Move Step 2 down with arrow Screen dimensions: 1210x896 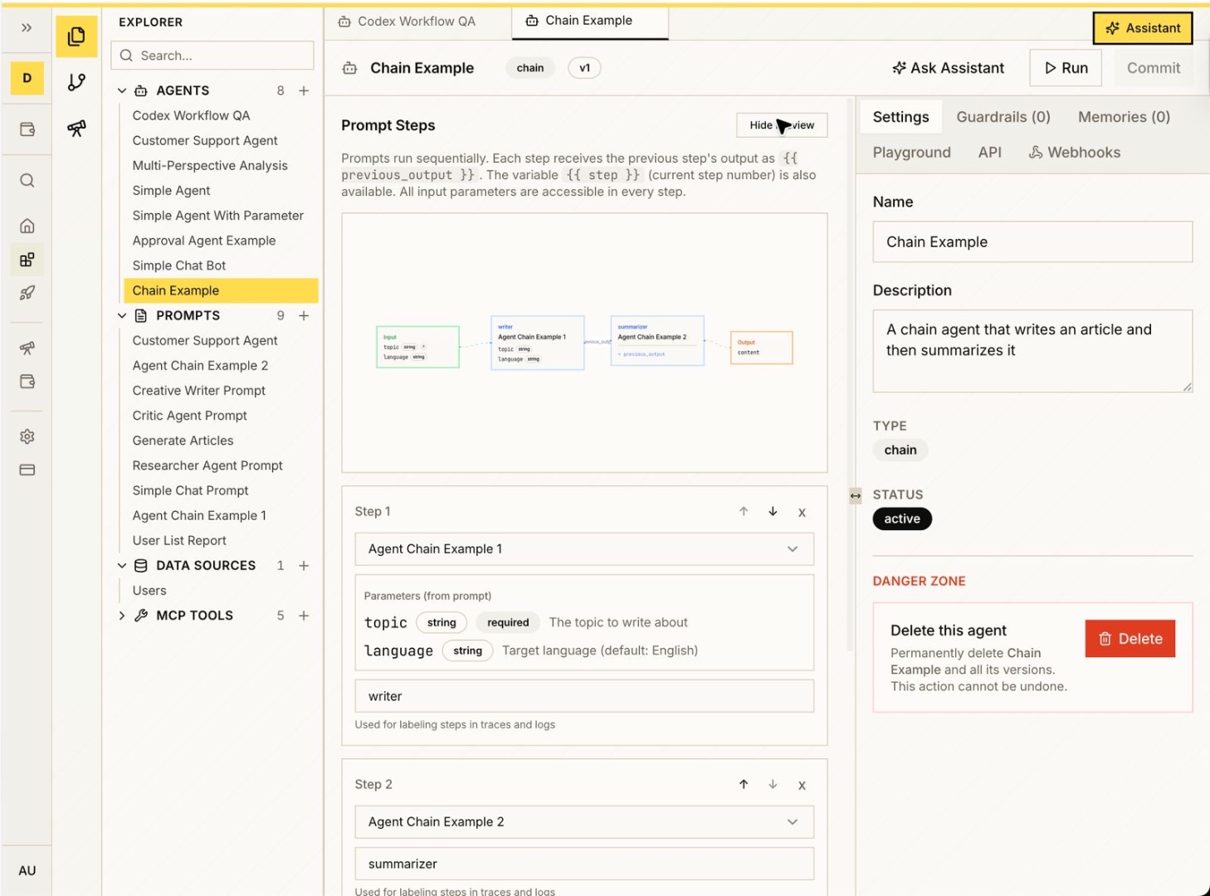pos(773,784)
